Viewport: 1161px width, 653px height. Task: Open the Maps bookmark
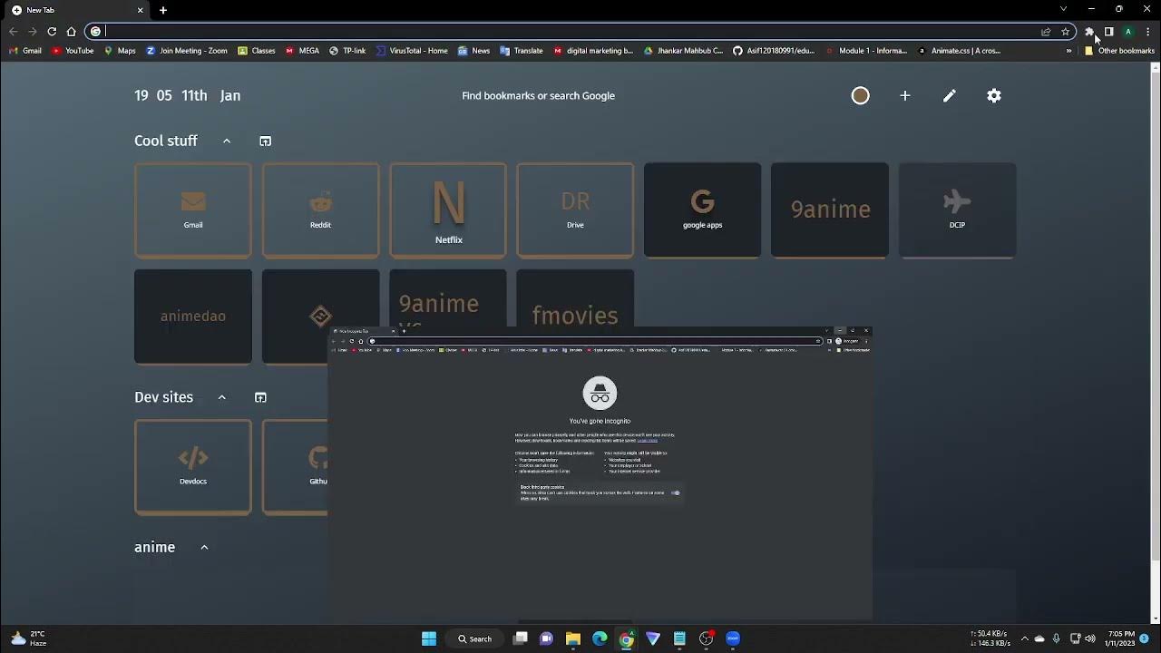[x=120, y=51]
